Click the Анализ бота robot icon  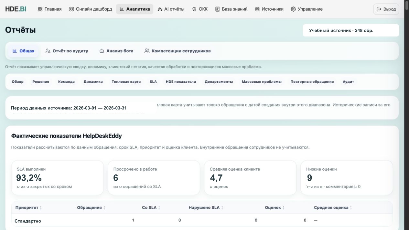click(x=102, y=51)
